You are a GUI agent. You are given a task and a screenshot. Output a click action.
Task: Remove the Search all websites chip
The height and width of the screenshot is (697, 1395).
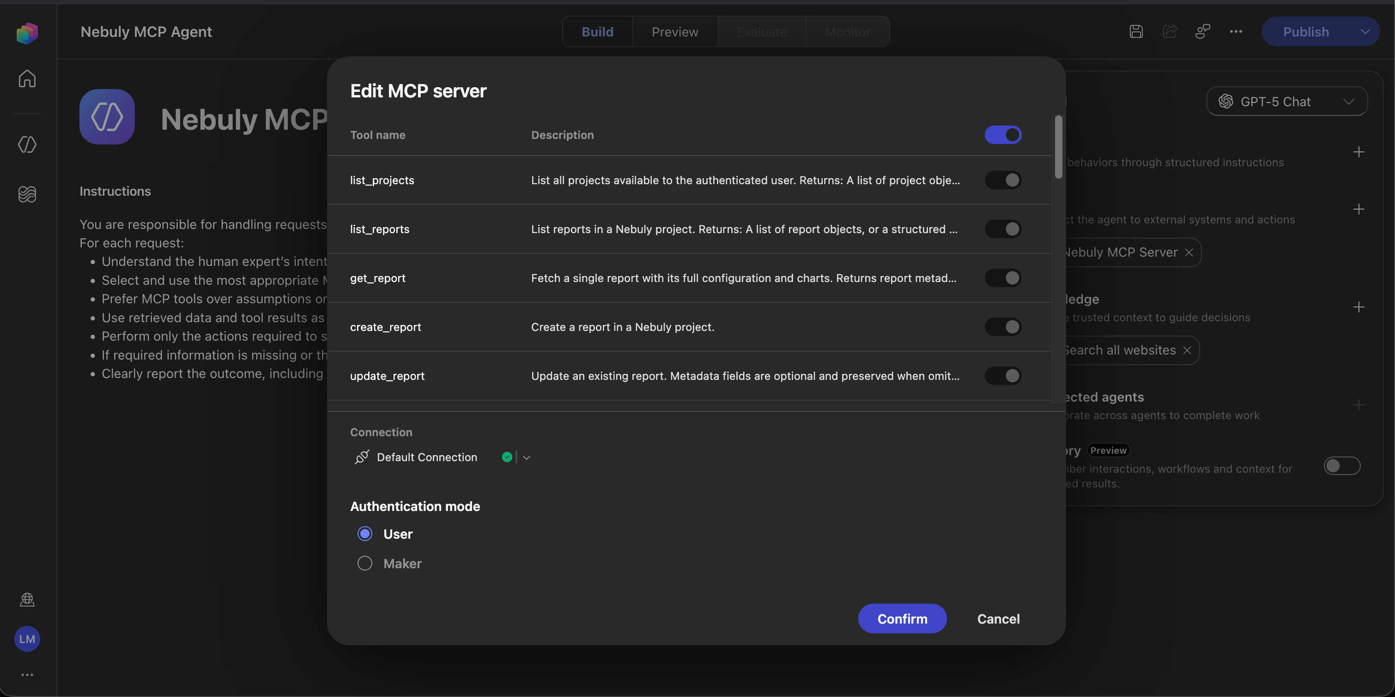coord(1187,351)
